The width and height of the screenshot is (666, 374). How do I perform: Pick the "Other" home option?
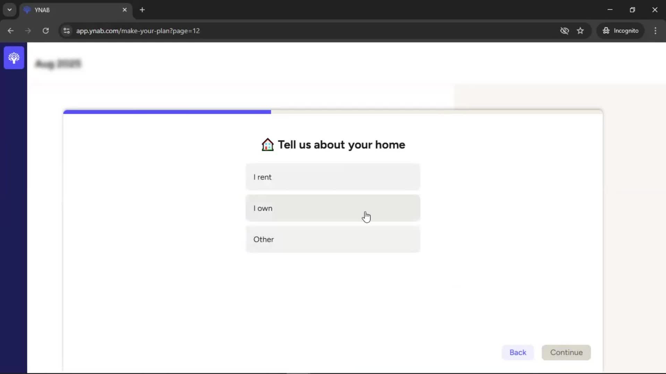point(333,239)
